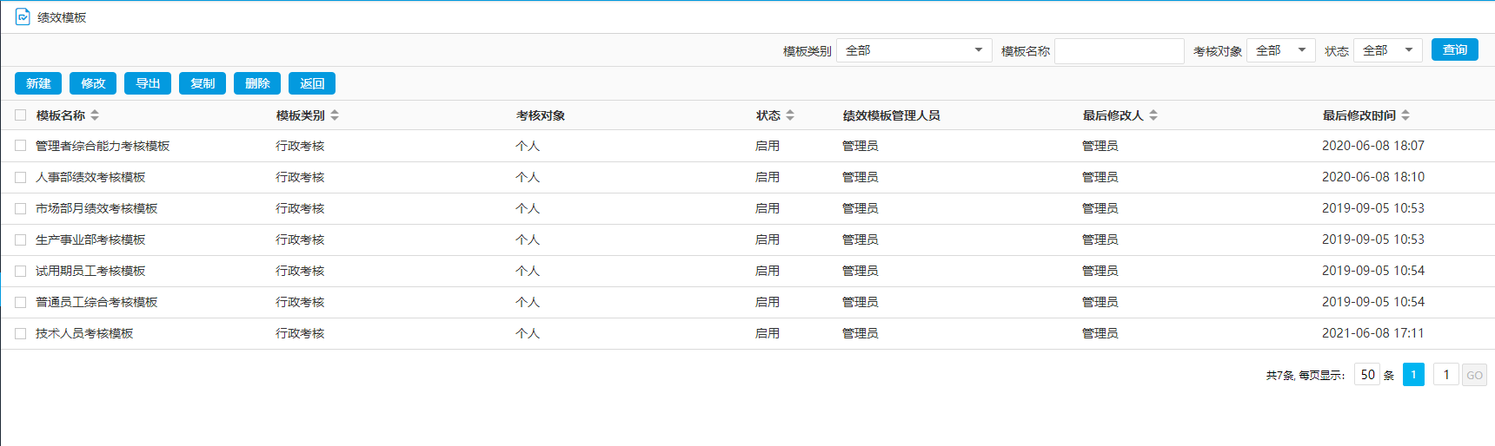Select the 市场部月绩效考核模板 row checkbox
1495x446 pixels.
(21, 208)
